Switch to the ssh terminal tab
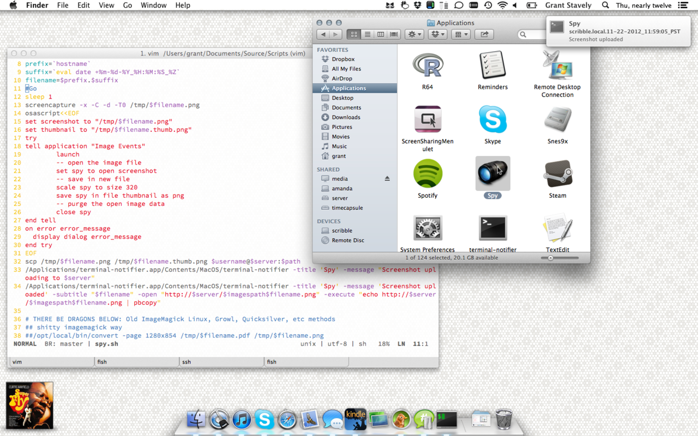 click(x=222, y=362)
